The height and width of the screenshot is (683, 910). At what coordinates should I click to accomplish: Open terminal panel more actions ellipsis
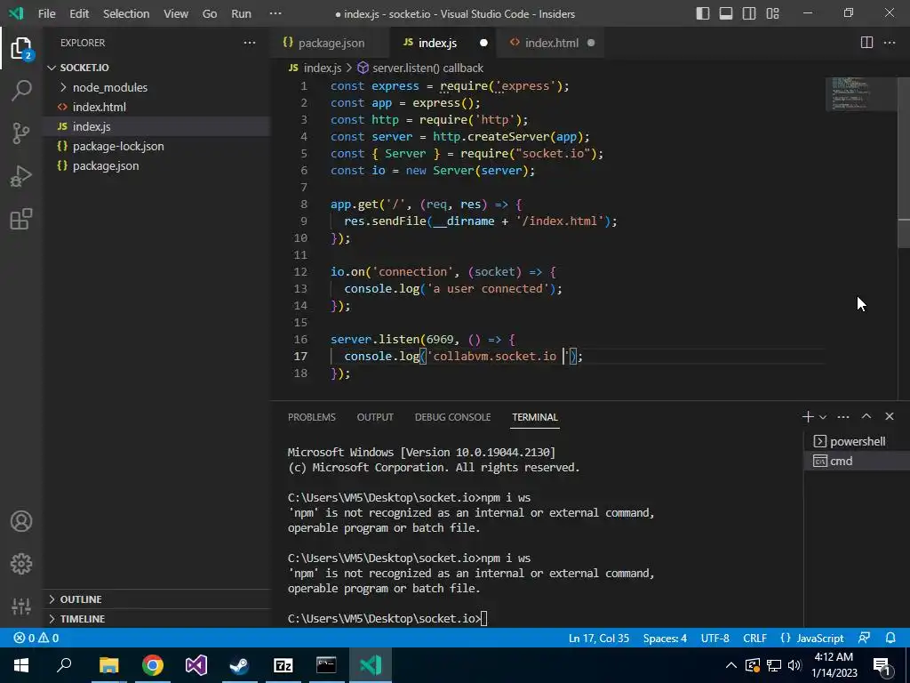pyautogui.click(x=843, y=416)
